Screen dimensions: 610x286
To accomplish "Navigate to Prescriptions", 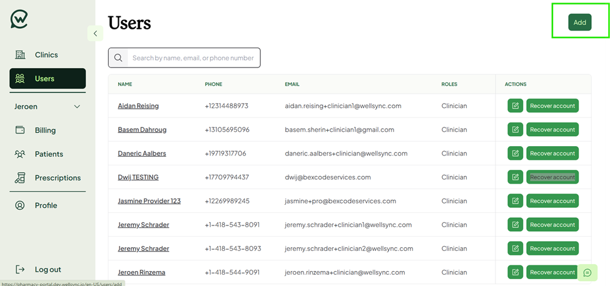I will pyautogui.click(x=48, y=178).
